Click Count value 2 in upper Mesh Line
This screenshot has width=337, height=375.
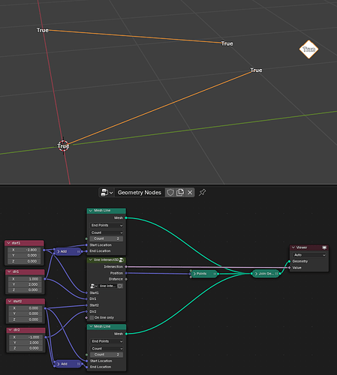point(107,238)
